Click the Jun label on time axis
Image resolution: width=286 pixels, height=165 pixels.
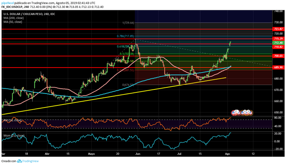pos(138,154)
